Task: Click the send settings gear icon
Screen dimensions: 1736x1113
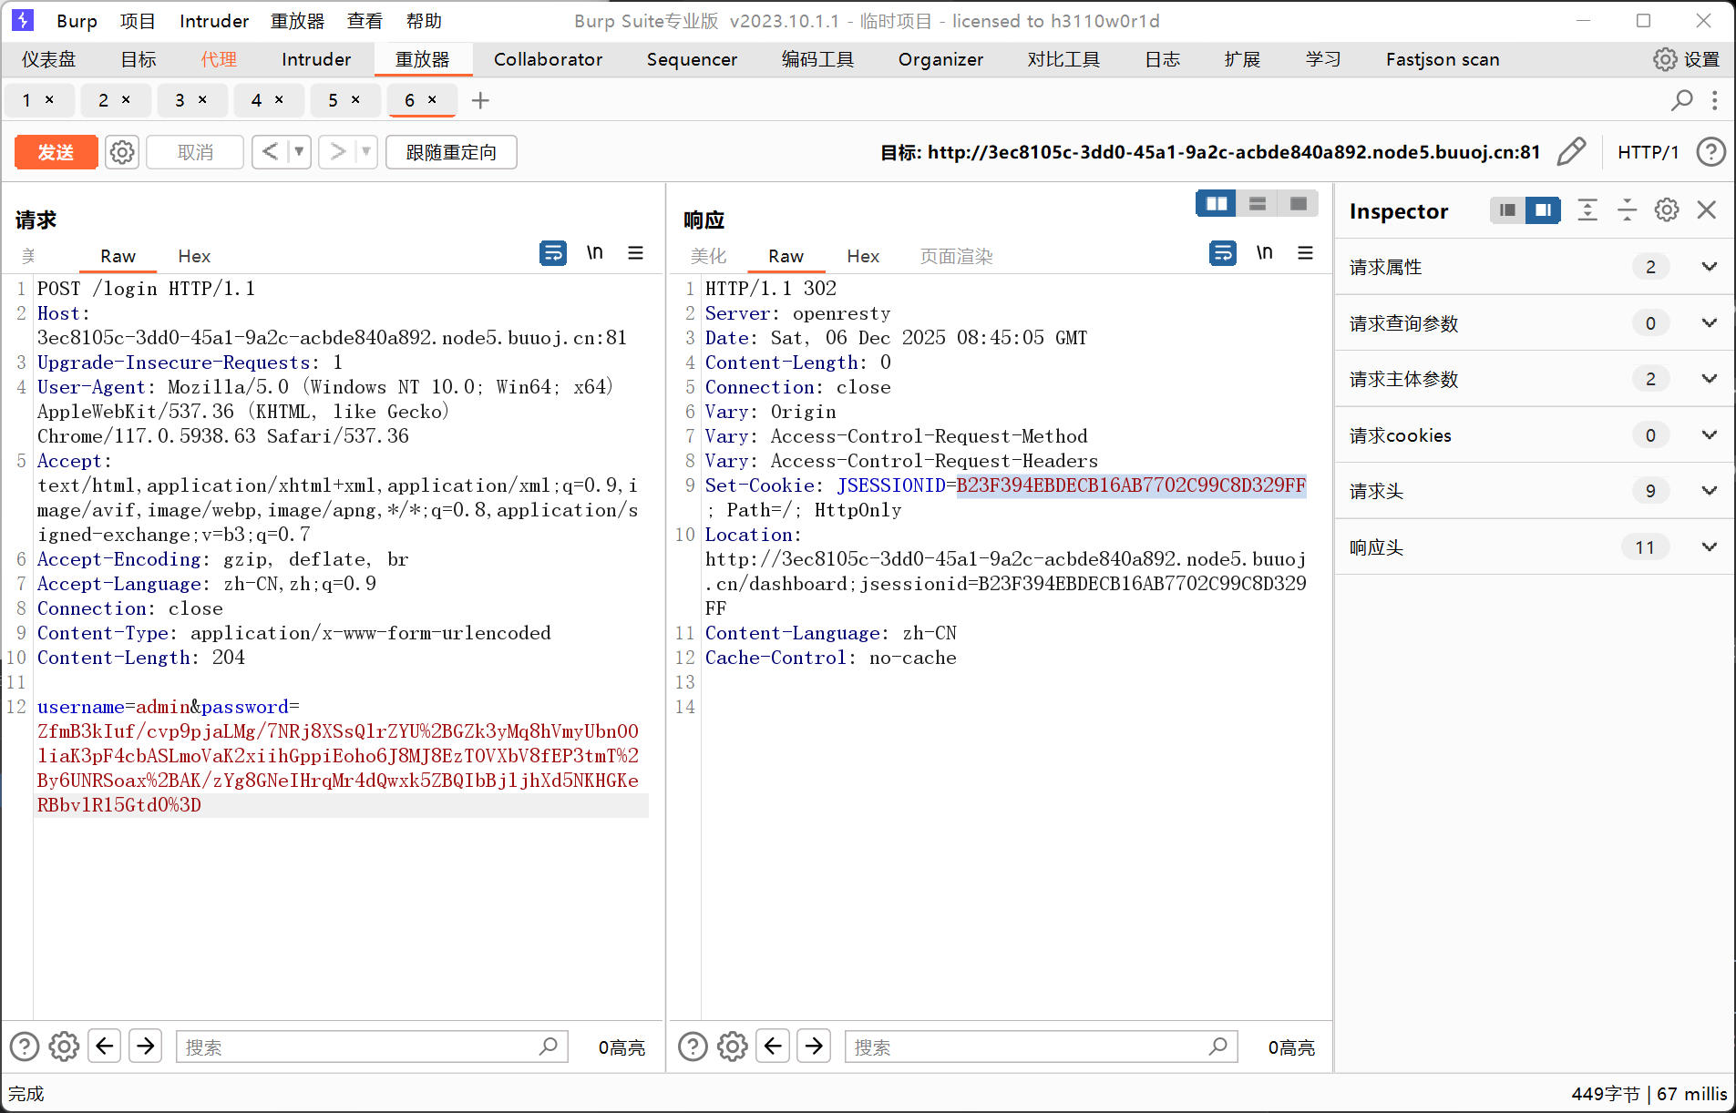Action: (122, 152)
